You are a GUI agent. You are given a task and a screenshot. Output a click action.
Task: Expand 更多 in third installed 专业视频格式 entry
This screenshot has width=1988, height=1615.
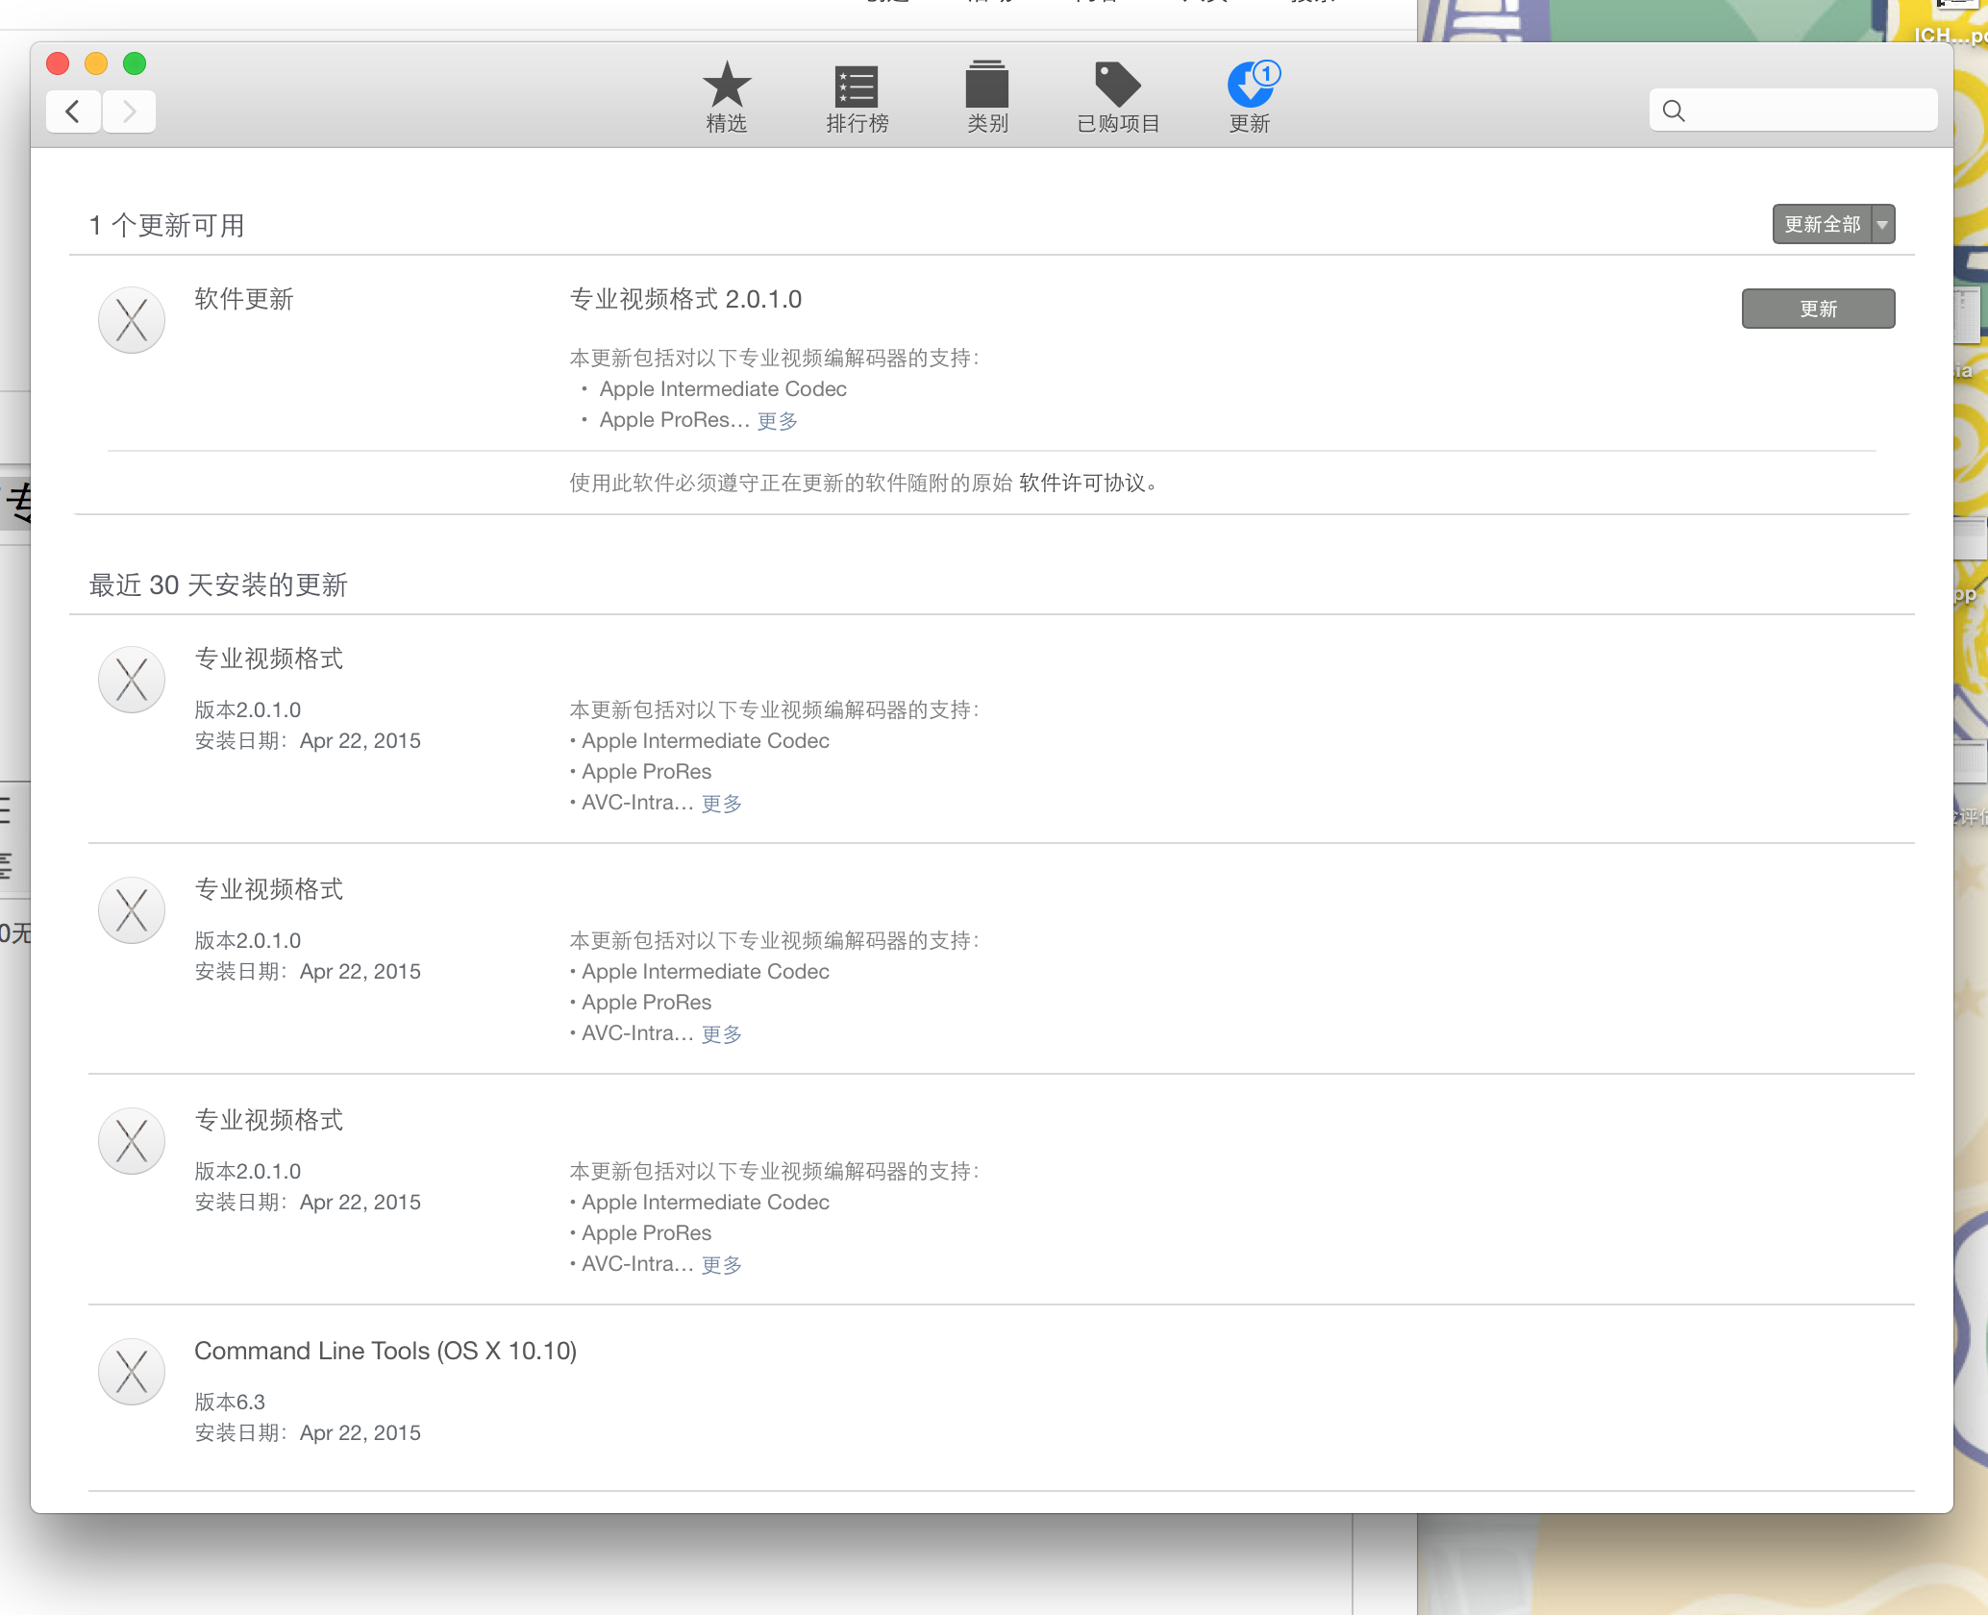[721, 1264]
